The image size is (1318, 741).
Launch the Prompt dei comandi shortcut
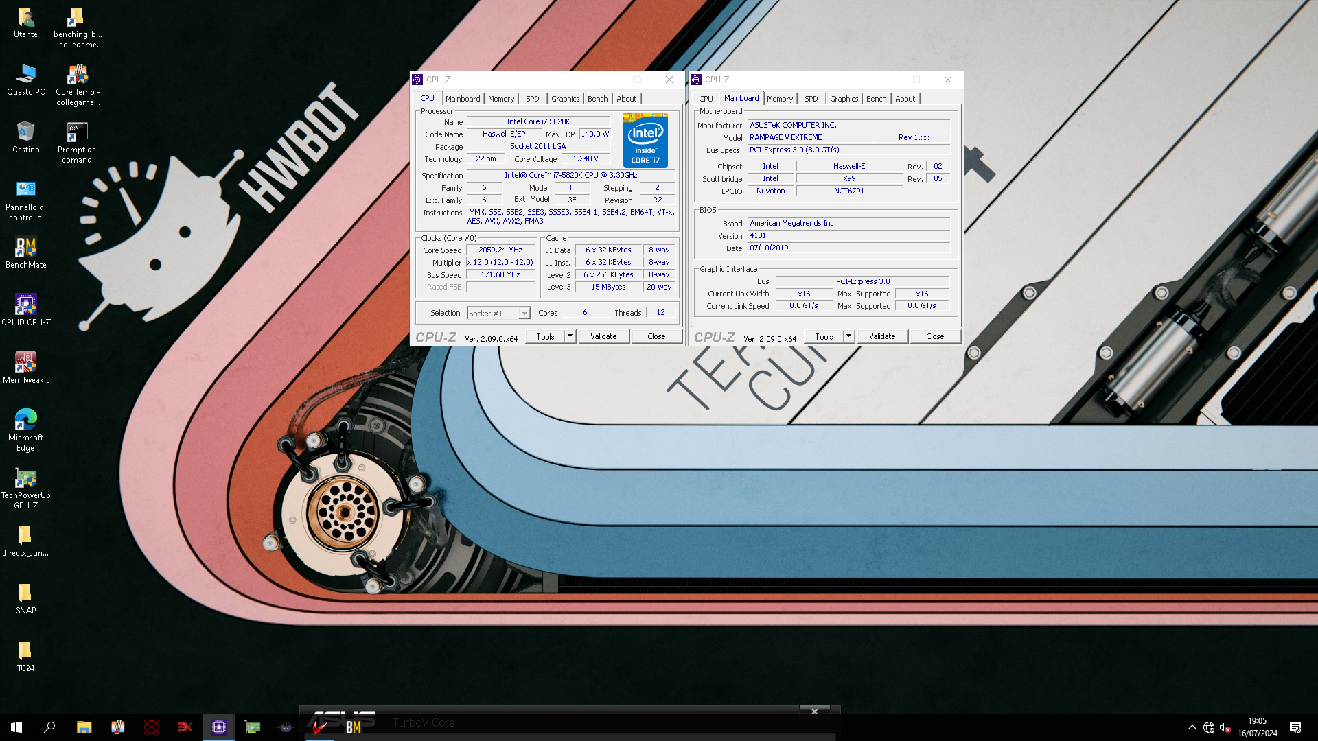tap(78, 143)
